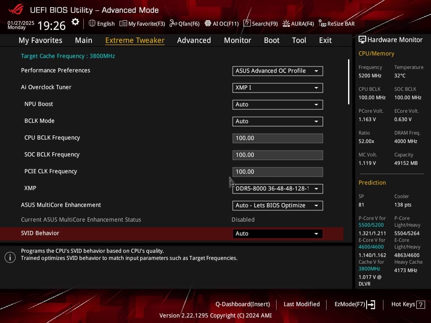The width and height of the screenshot is (431, 323).
Task: Click Target Cache Frequency : 3800MHz text
Action: point(68,56)
